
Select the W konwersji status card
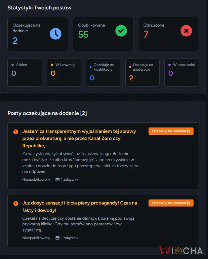coord(64,73)
